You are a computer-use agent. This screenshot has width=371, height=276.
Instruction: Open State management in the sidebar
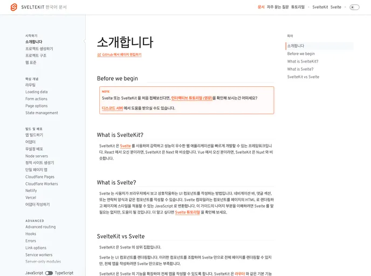click(x=42, y=113)
